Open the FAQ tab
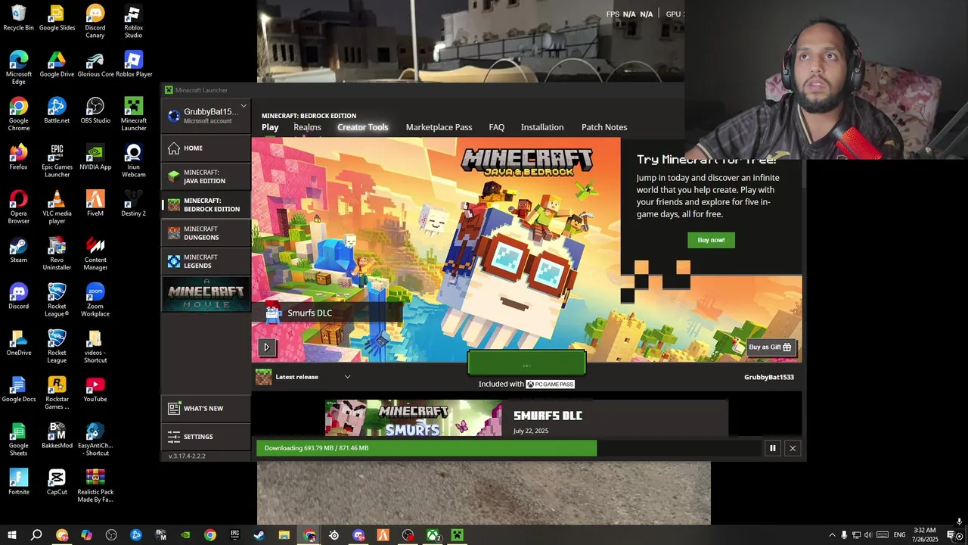 [496, 127]
